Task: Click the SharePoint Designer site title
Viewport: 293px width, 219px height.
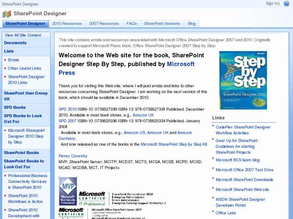Action: [x=40, y=14]
